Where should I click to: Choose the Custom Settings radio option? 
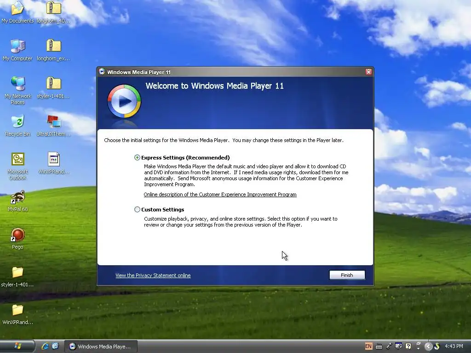click(x=137, y=210)
